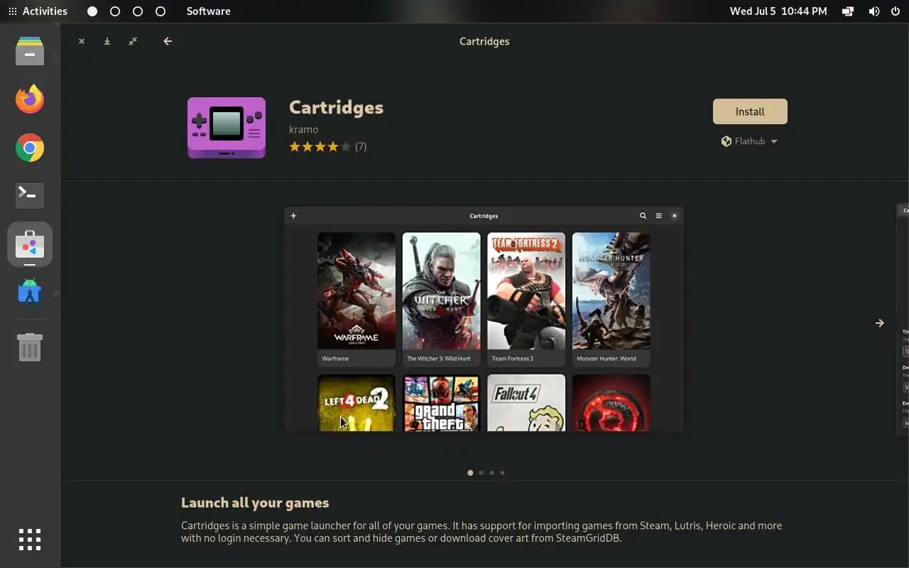
Task: Select the first screenshot carousel dot
Action: [470, 473]
